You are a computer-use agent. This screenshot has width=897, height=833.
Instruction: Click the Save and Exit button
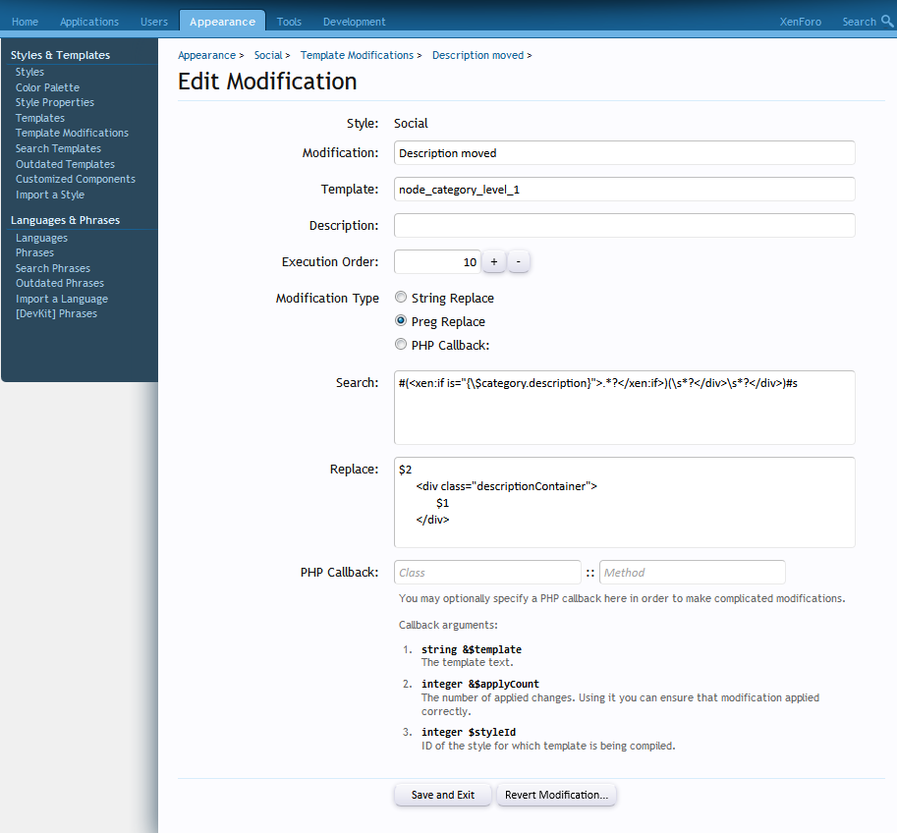click(443, 795)
